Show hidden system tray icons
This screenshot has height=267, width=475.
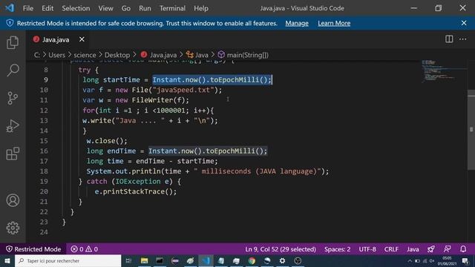tap(410, 261)
